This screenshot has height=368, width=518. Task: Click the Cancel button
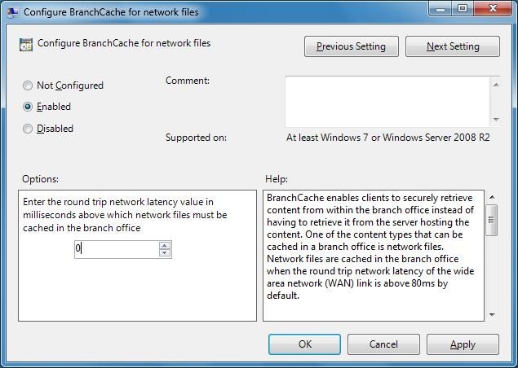(x=383, y=344)
